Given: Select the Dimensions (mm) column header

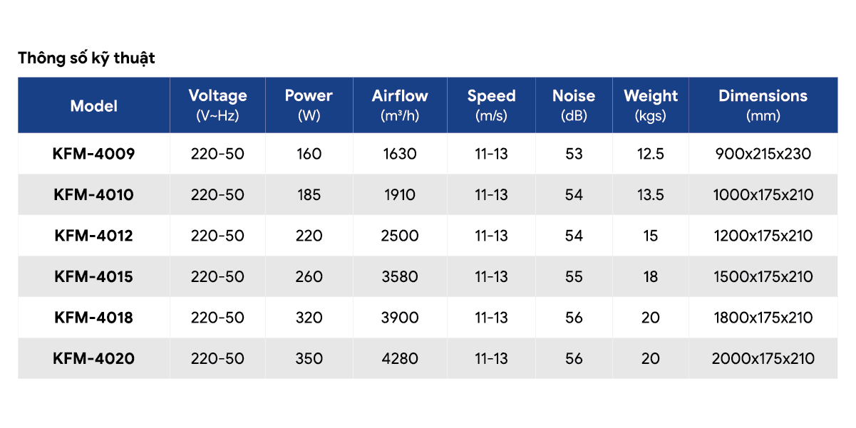Looking at the screenshot, I should [x=763, y=105].
